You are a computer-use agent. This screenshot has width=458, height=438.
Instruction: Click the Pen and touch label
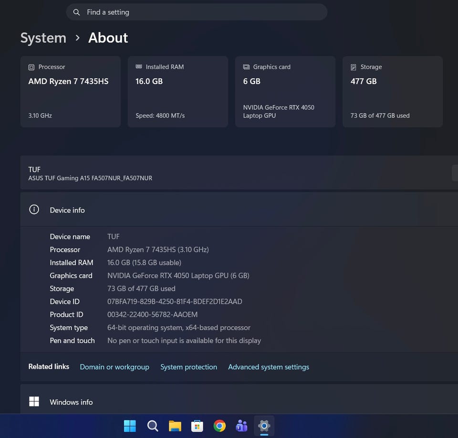(72, 341)
